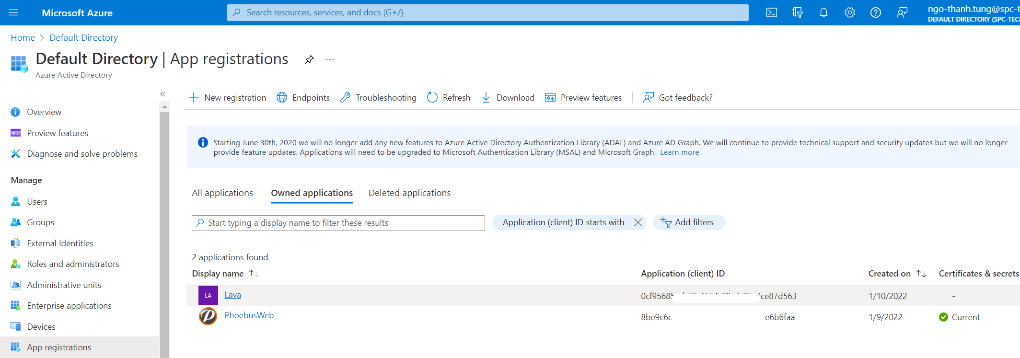Sort by the Display name column
The height and width of the screenshot is (358, 1020).
225,274
